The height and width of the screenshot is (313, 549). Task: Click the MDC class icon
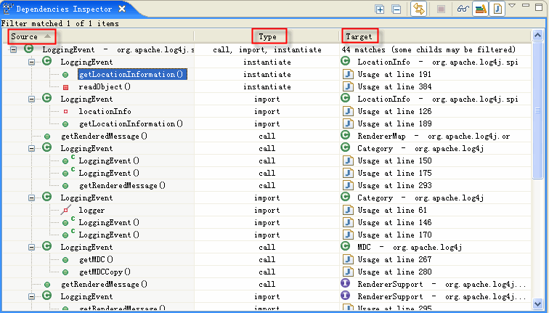click(x=345, y=246)
